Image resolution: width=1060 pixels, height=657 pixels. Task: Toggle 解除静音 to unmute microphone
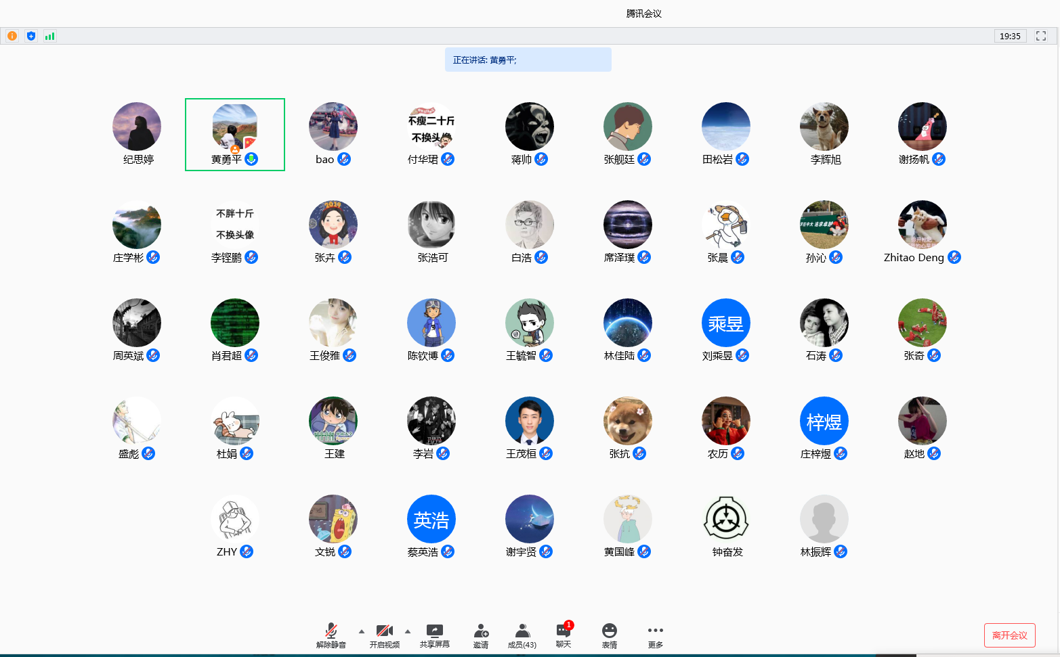pyautogui.click(x=331, y=635)
